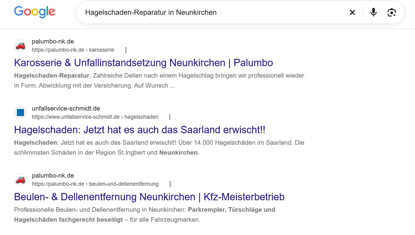
Task: Open Google Lens image search icon
Action: click(392, 12)
